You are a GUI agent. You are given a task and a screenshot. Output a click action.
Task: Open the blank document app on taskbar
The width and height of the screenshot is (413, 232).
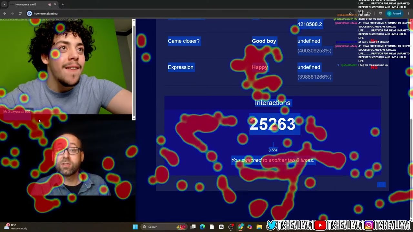pyautogui.click(x=212, y=227)
